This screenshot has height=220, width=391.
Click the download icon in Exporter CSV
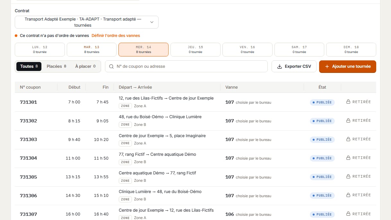tap(279, 66)
